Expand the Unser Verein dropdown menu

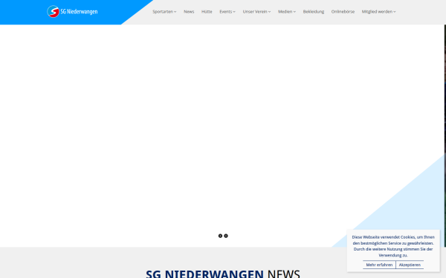(x=256, y=12)
